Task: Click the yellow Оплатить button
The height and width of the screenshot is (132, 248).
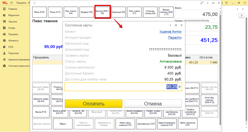Action: click(94, 104)
